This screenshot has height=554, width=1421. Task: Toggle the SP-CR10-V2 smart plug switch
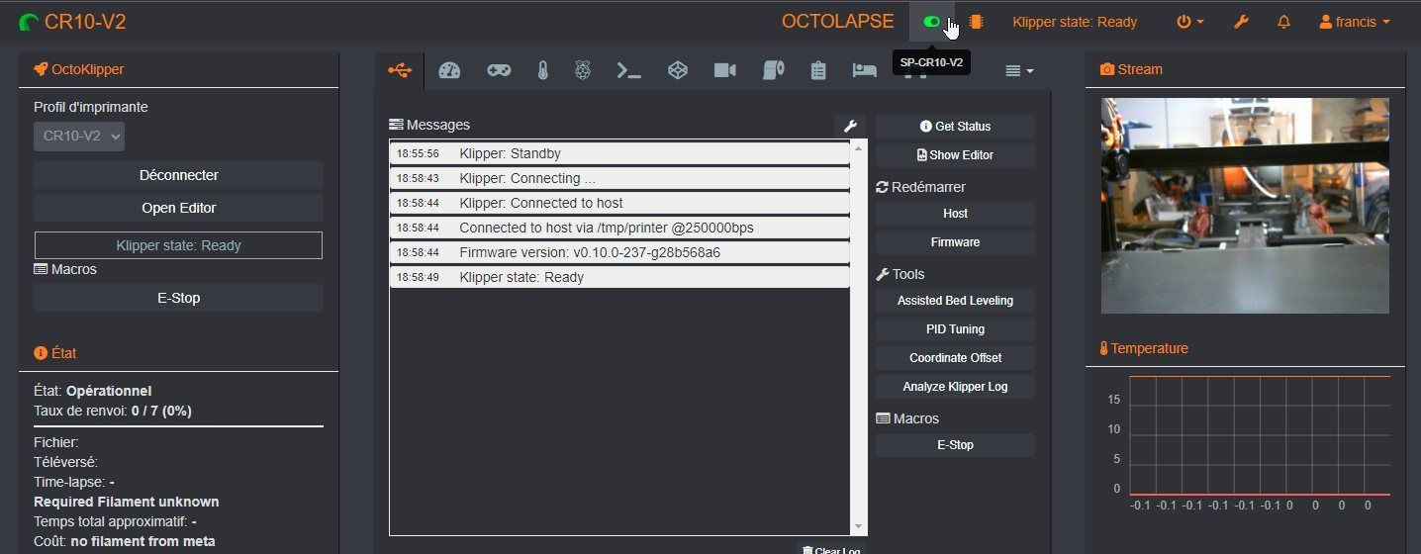931,22
